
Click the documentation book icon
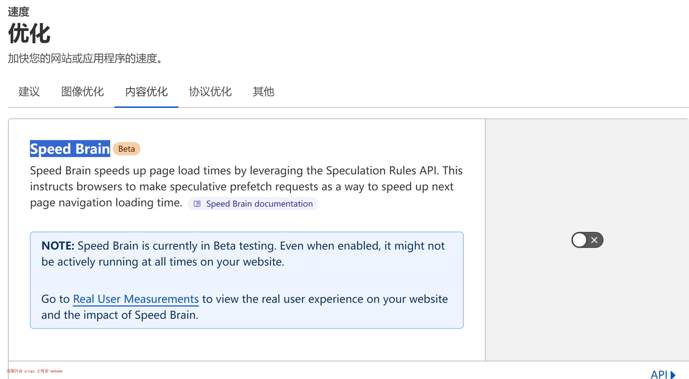(197, 204)
